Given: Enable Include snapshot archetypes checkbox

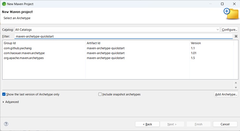Looking at the screenshot, I should tap(100, 94).
